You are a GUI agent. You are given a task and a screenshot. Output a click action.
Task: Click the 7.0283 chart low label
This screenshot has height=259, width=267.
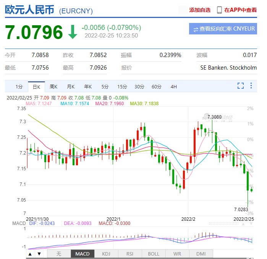click(x=241, y=209)
